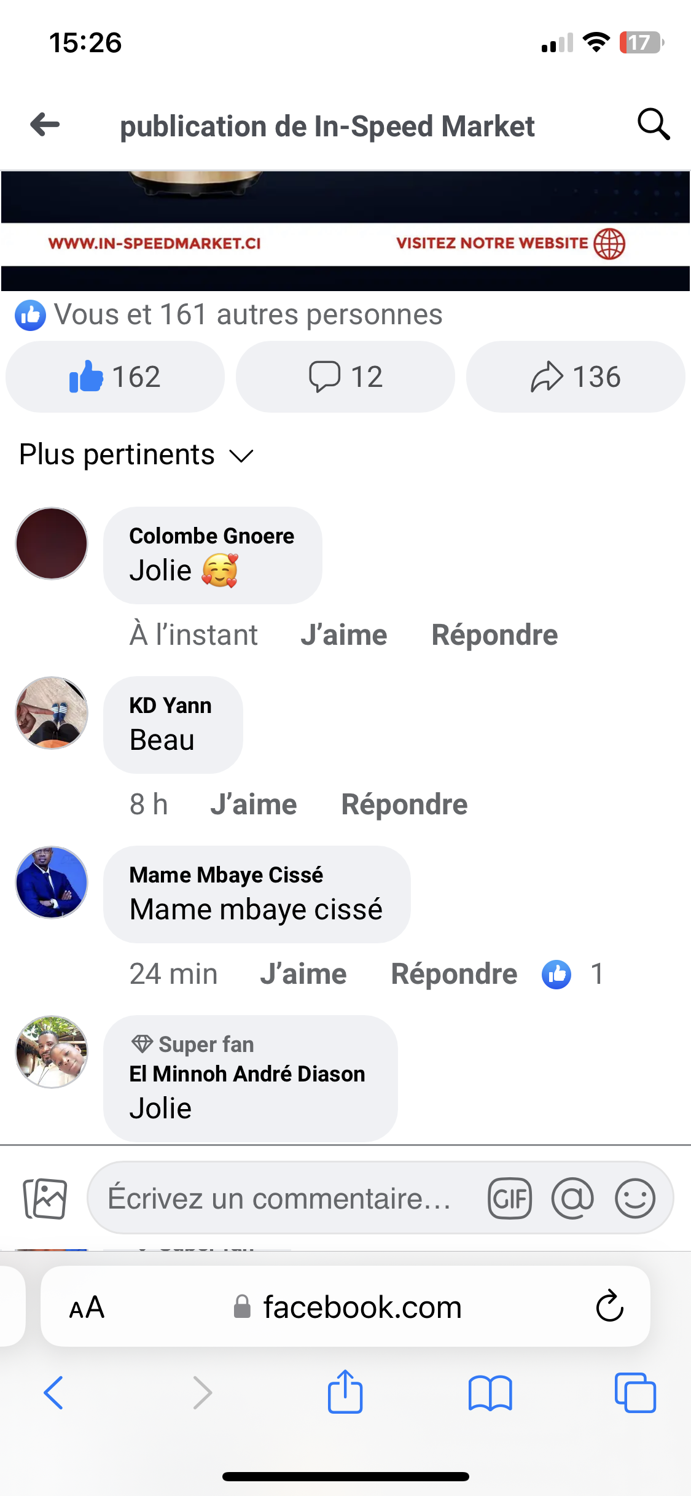Open Safari bookmarks
Image resolution: width=691 pixels, height=1496 pixels.
490,1392
